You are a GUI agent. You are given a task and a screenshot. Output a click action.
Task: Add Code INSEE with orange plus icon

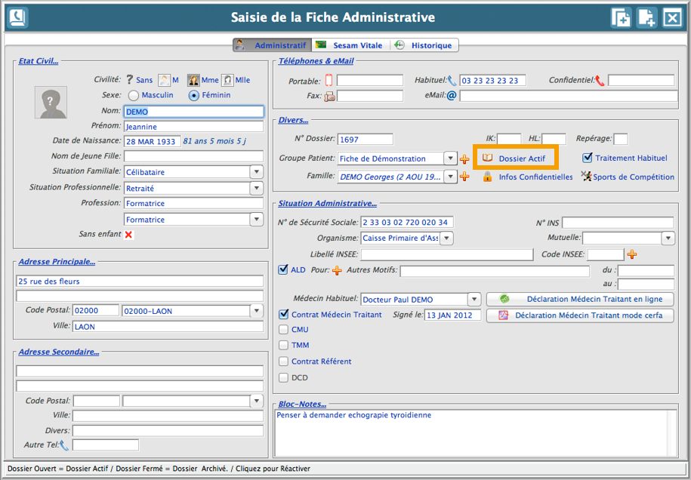coord(632,254)
